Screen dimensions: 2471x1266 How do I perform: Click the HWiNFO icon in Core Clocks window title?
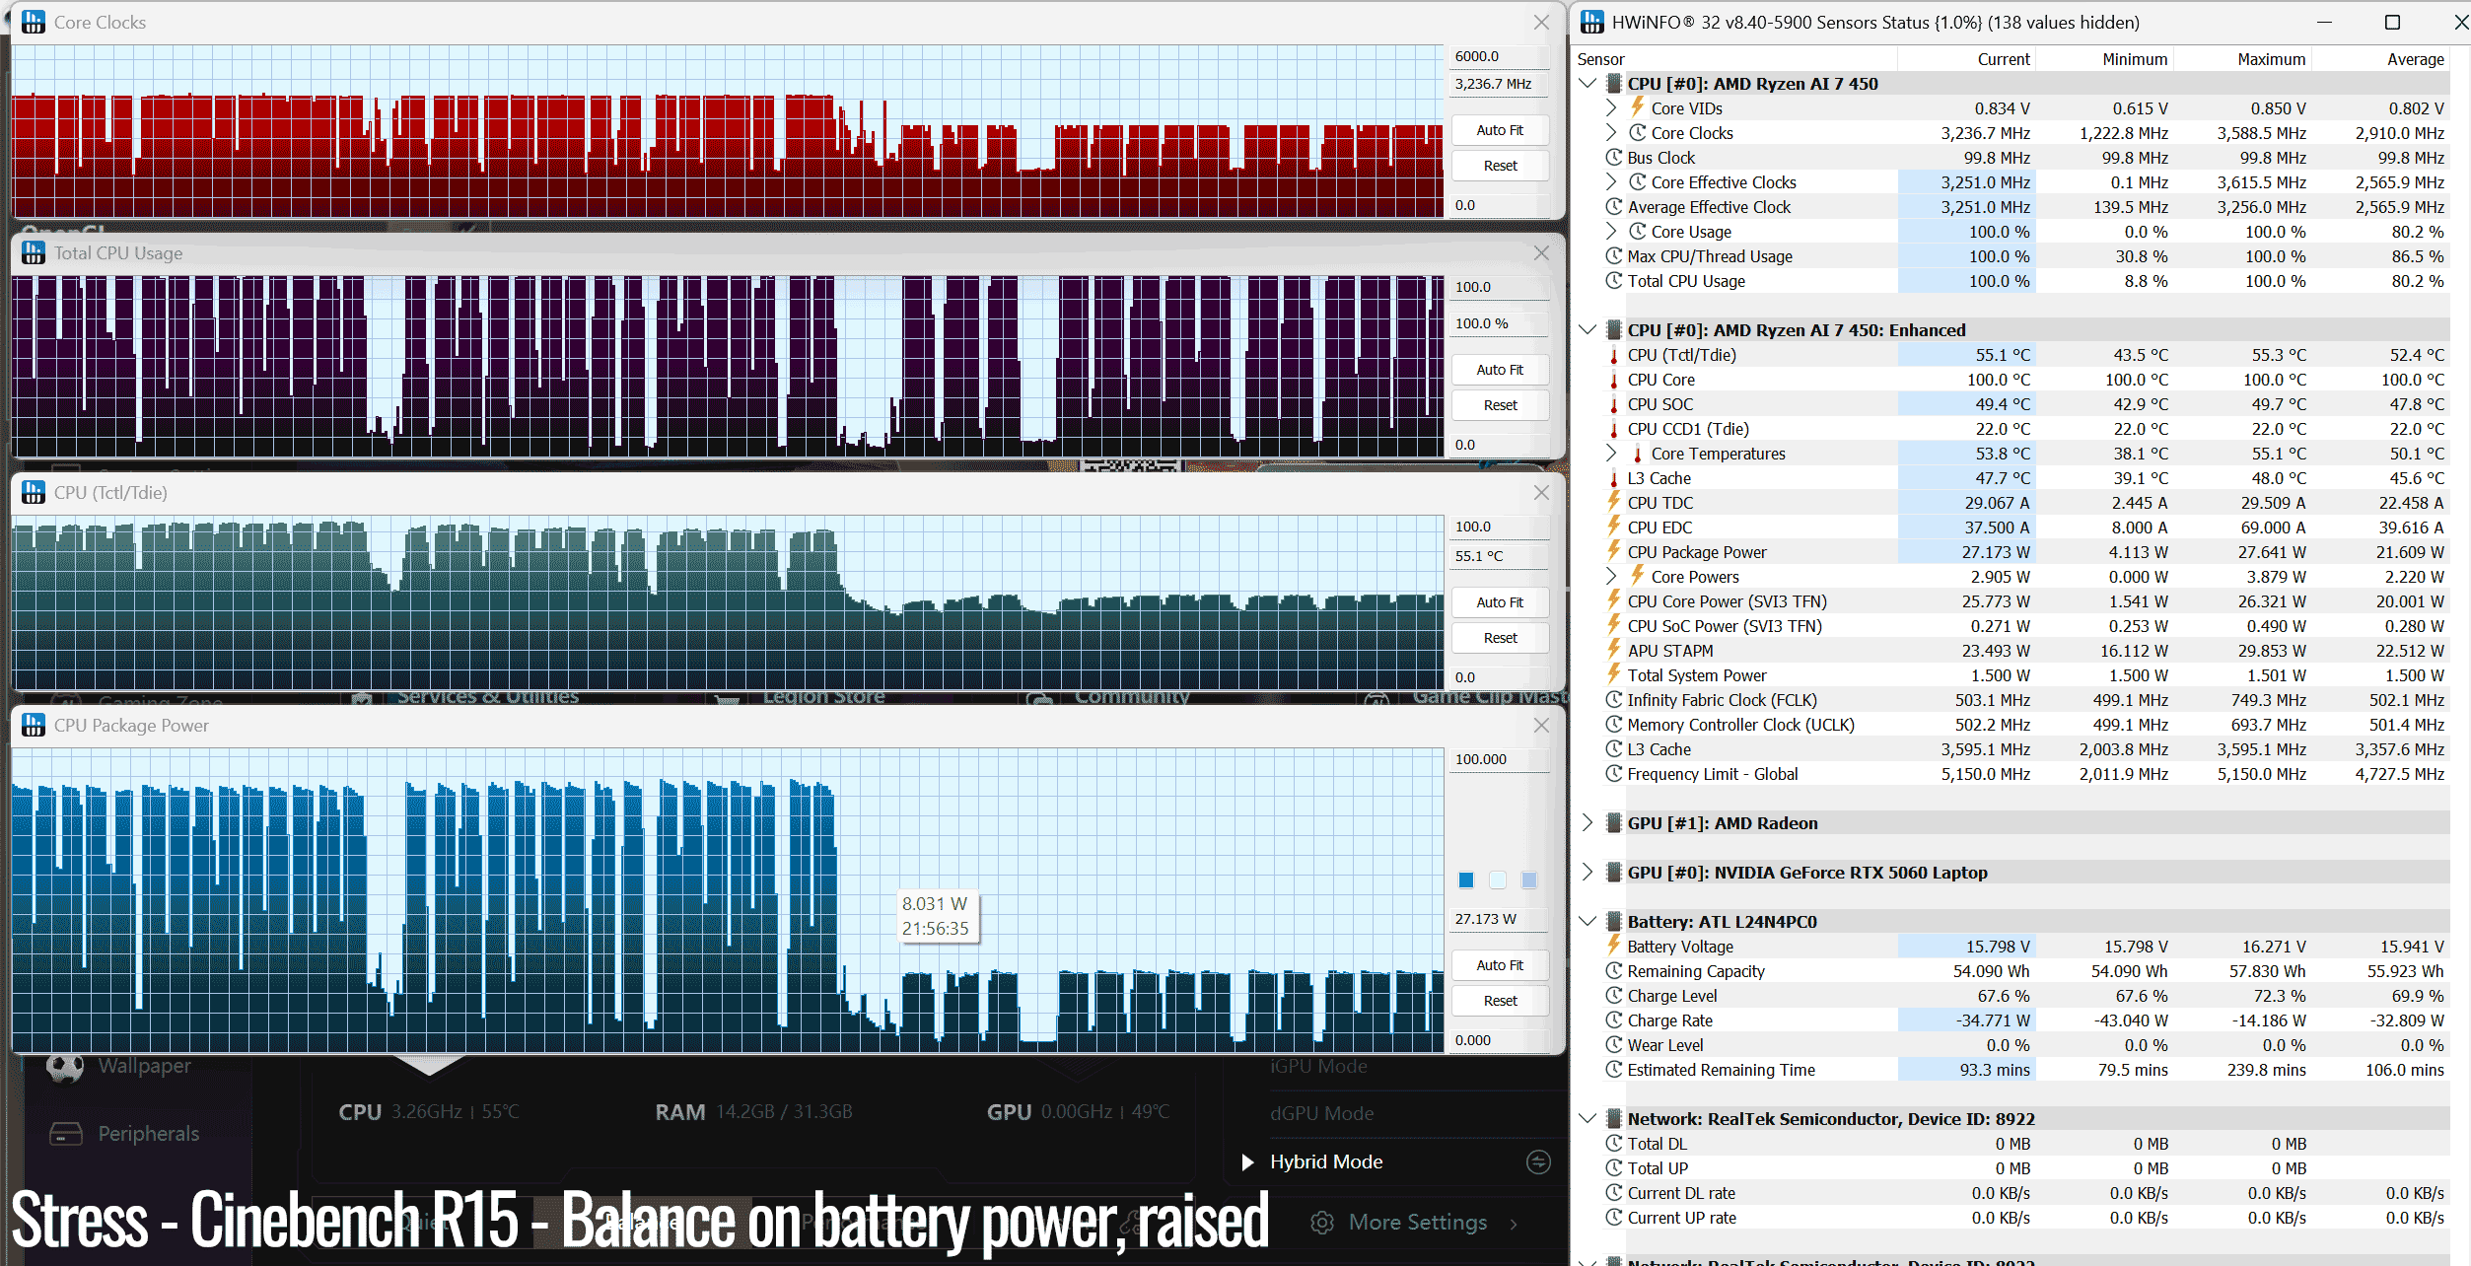click(34, 22)
